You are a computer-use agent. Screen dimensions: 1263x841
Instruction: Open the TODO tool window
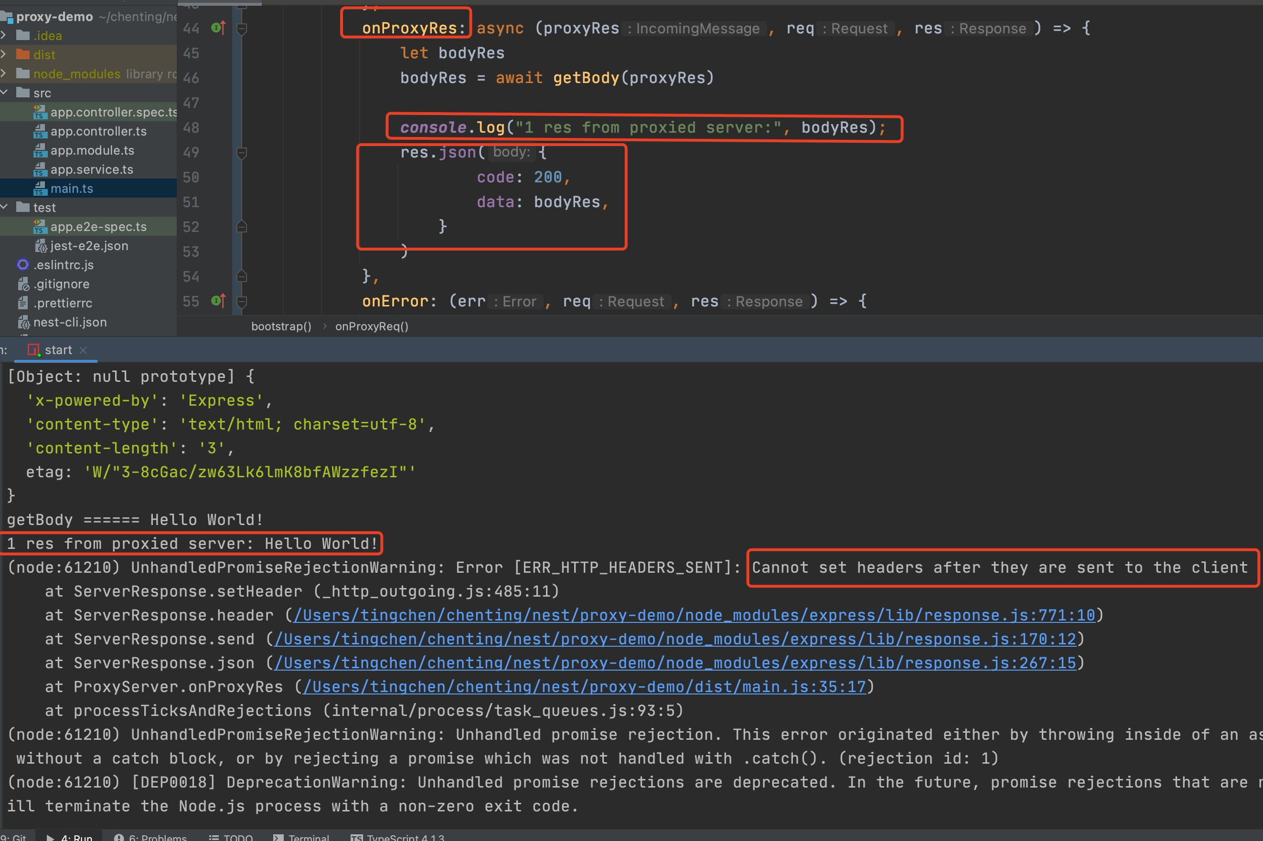click(x=231, y=837)
